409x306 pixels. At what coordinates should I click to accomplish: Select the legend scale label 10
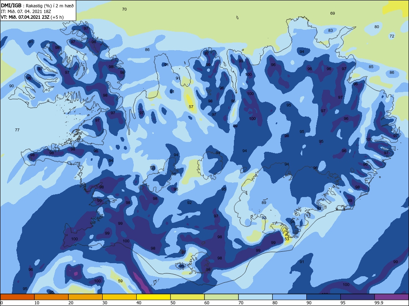click(37, 303)
